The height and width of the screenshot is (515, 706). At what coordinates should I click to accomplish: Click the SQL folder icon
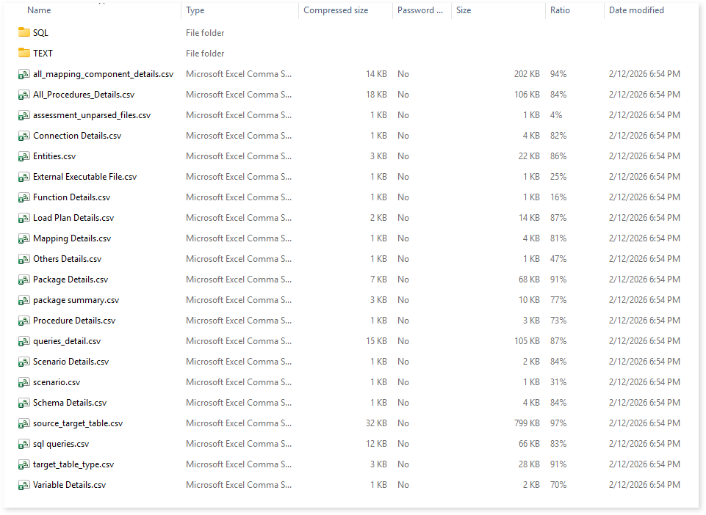(x=24, y=33)
